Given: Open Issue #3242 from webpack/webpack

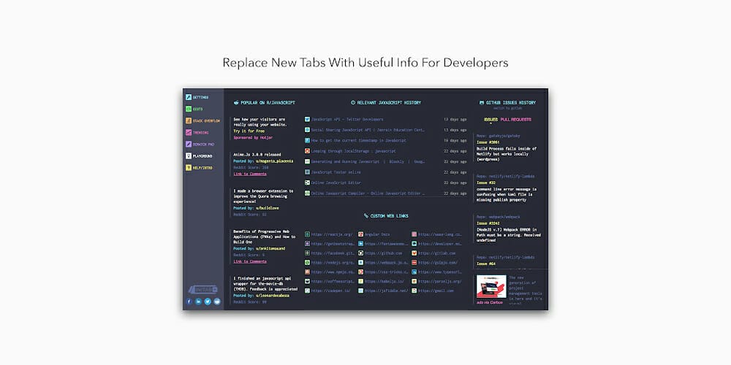Looking at the screenshot, I should (x=488, y=223).
